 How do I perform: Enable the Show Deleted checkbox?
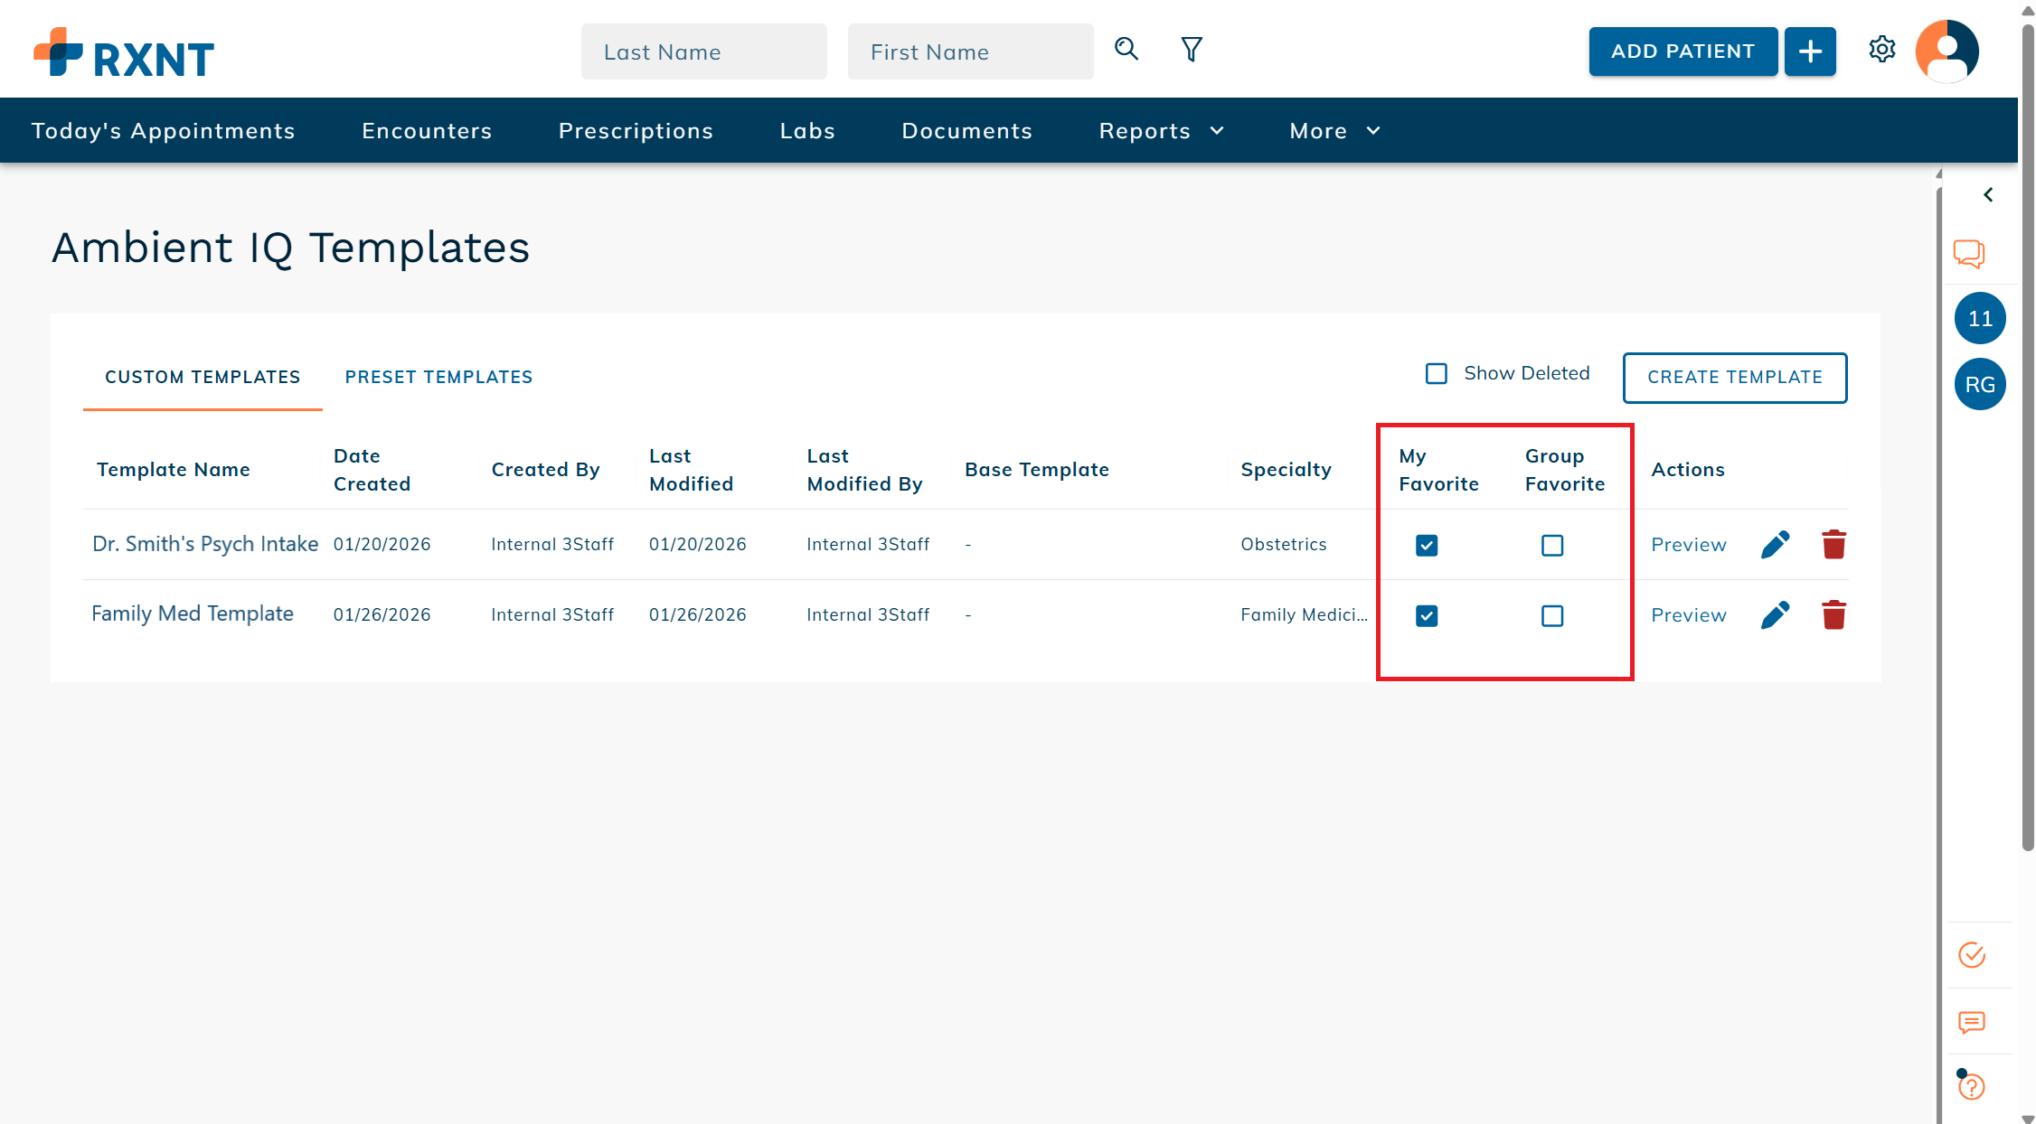[1437, 373]
